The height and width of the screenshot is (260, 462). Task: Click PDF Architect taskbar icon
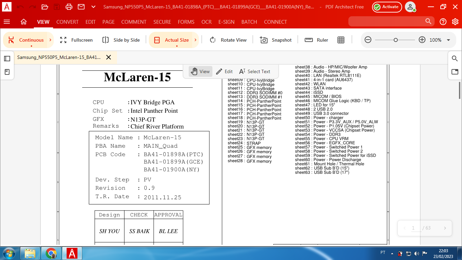pyautogui.click(x=72, y=253)
